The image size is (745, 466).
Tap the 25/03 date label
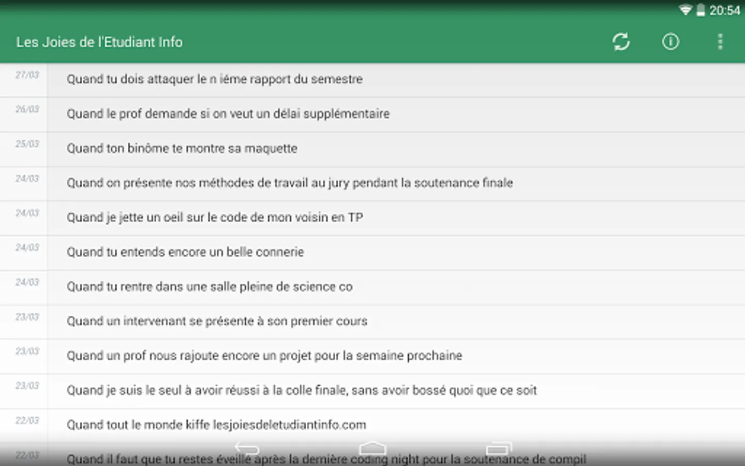point(27,144)
